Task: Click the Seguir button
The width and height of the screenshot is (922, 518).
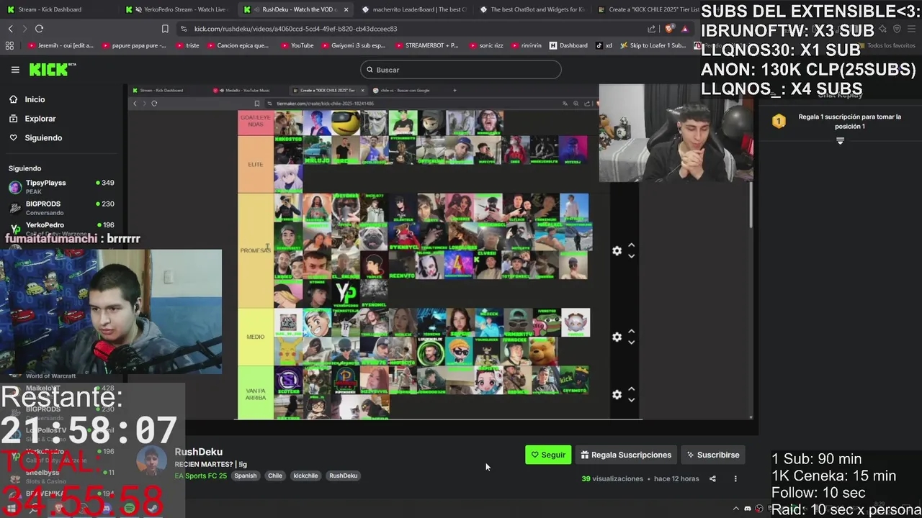Action: click(548, 455)
